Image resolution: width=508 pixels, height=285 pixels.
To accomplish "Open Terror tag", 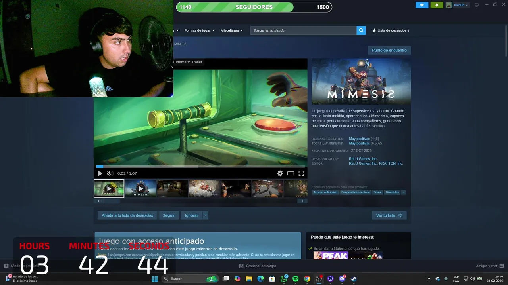I will point(377,192).
